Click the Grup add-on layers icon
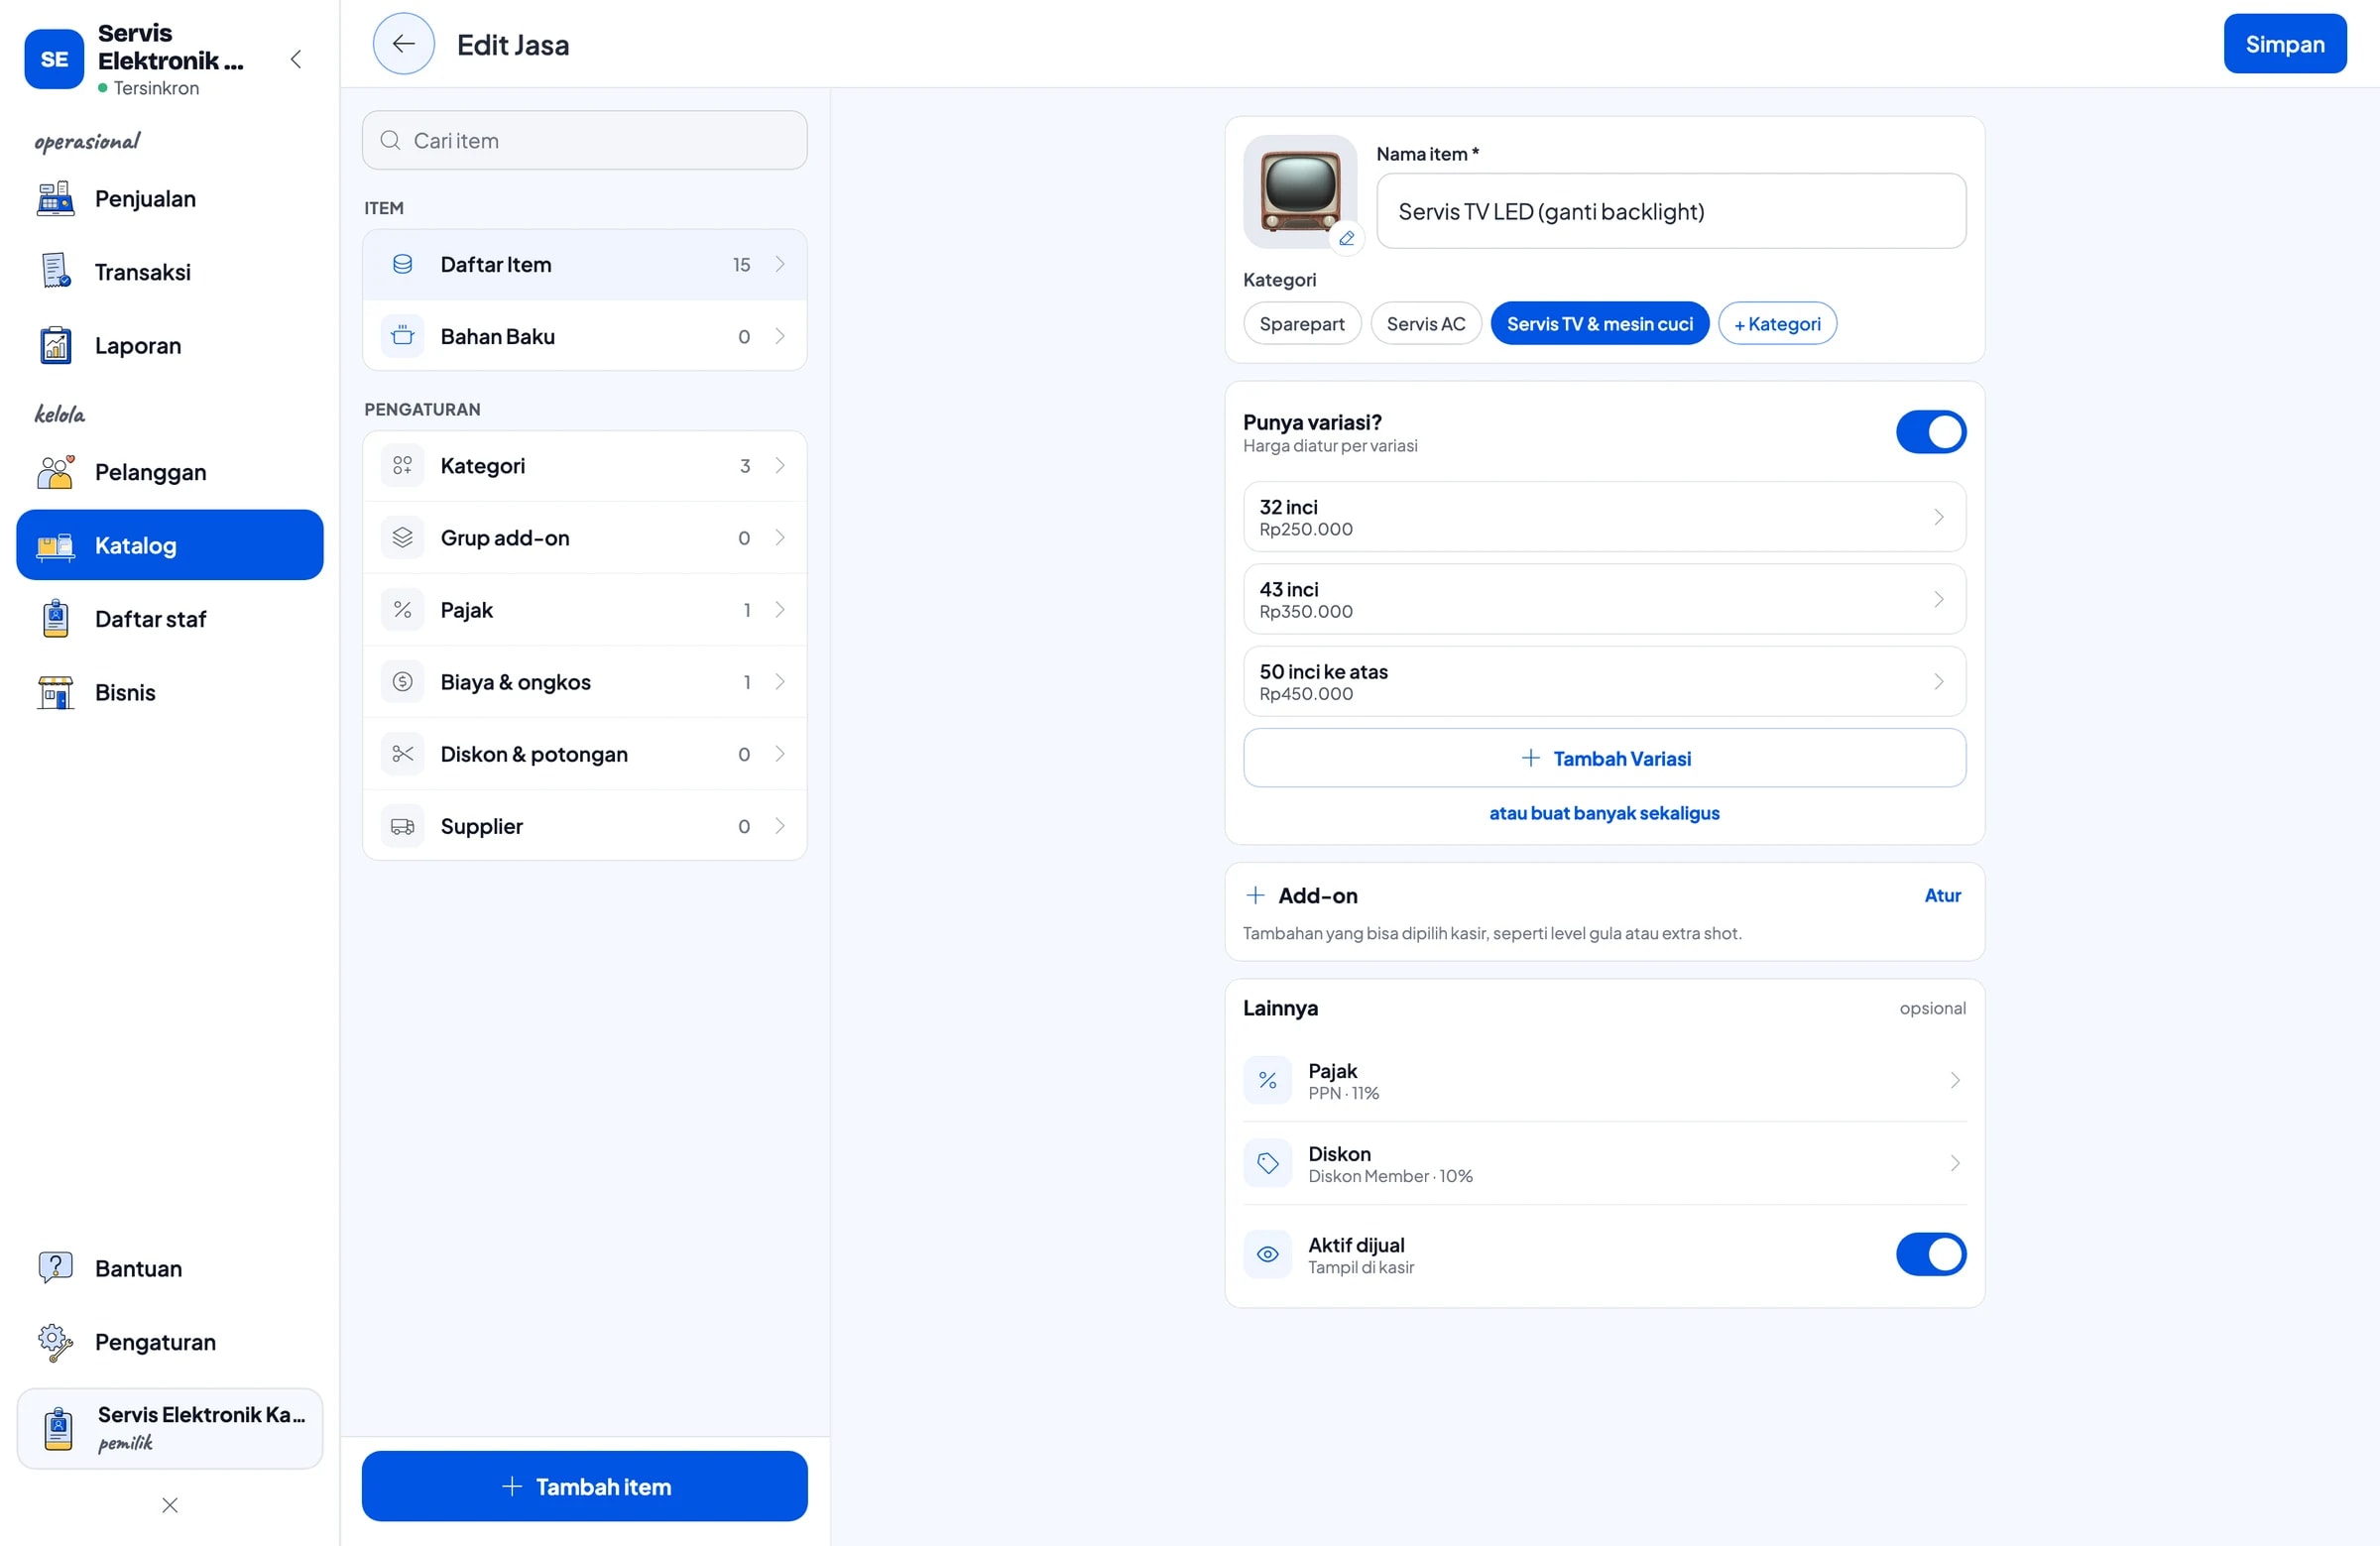 tap(402, 538)
